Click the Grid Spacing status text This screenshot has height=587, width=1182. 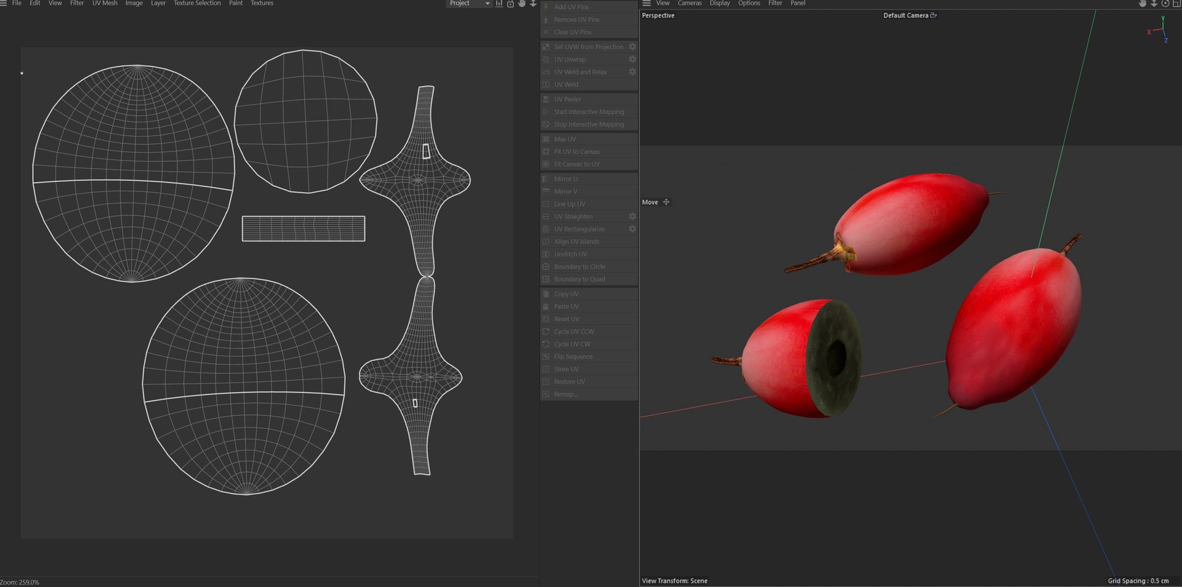pos(1138,581)
